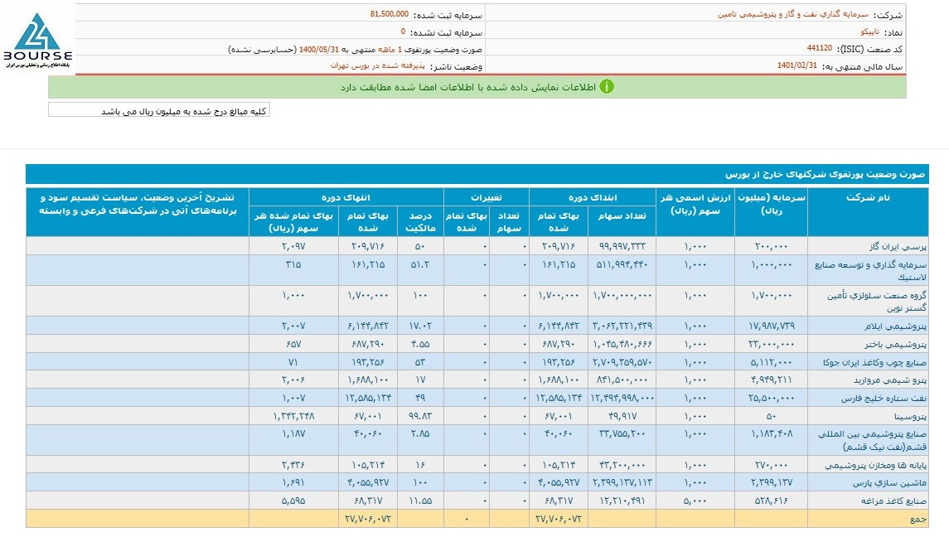Click the registered capital value 81,500,000
949x537 pixels.
(x=390, y=14)
